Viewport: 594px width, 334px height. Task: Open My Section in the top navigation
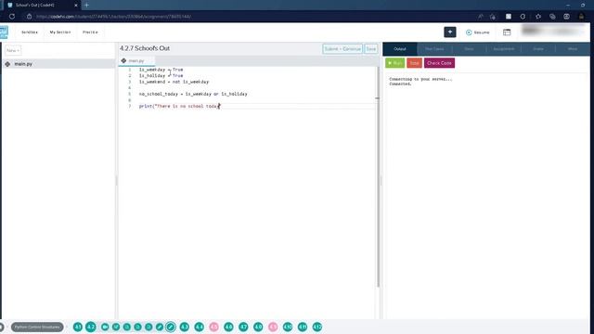point(59,32)
